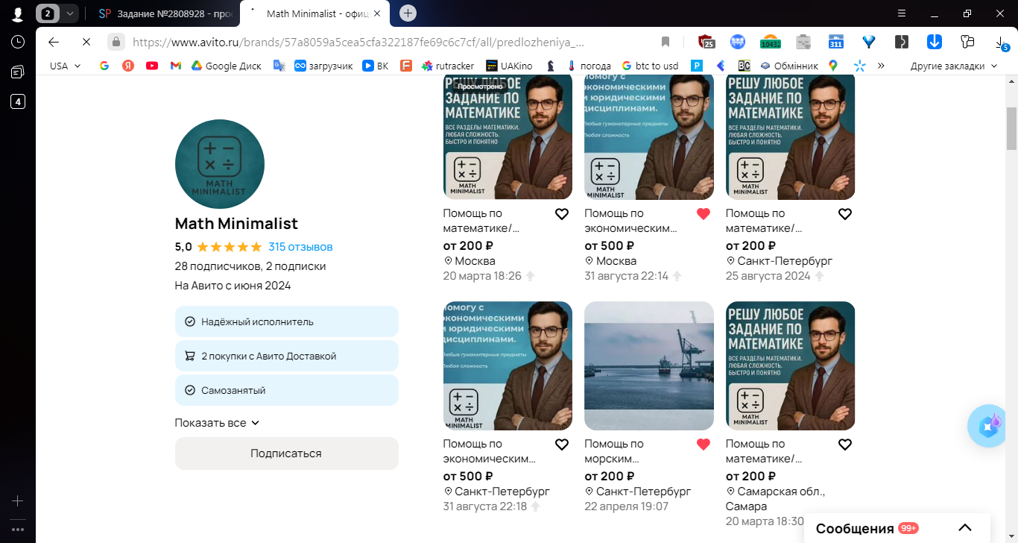Open the browser history clock icon

[x=18, y=42]
